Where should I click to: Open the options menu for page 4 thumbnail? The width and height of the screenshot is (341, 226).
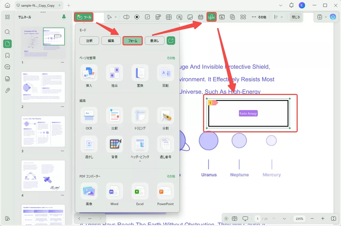tap(62, 195)
